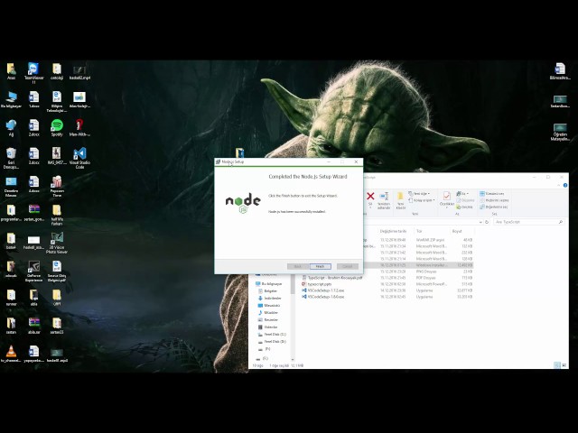The width and height of the screenshot is (578, 433).
Task: Open the Yeni öğe dropdown in Explorer
Action: (x=419, y=194)
